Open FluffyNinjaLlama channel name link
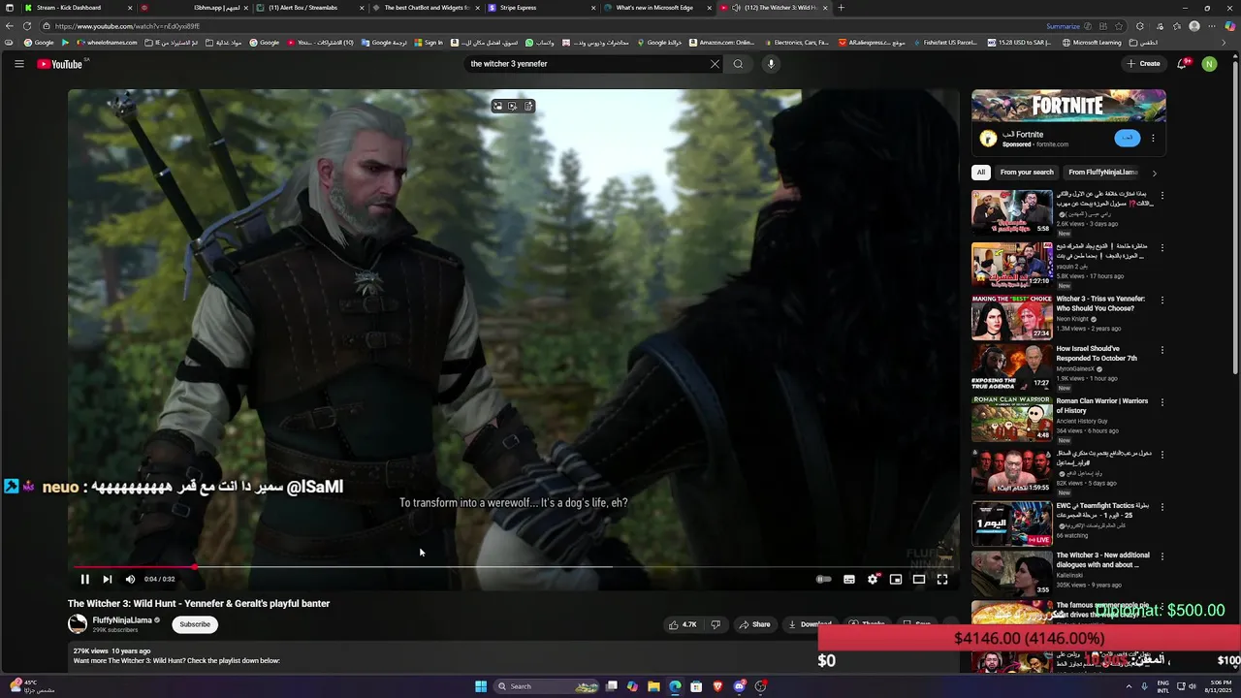 coord(122,620)
